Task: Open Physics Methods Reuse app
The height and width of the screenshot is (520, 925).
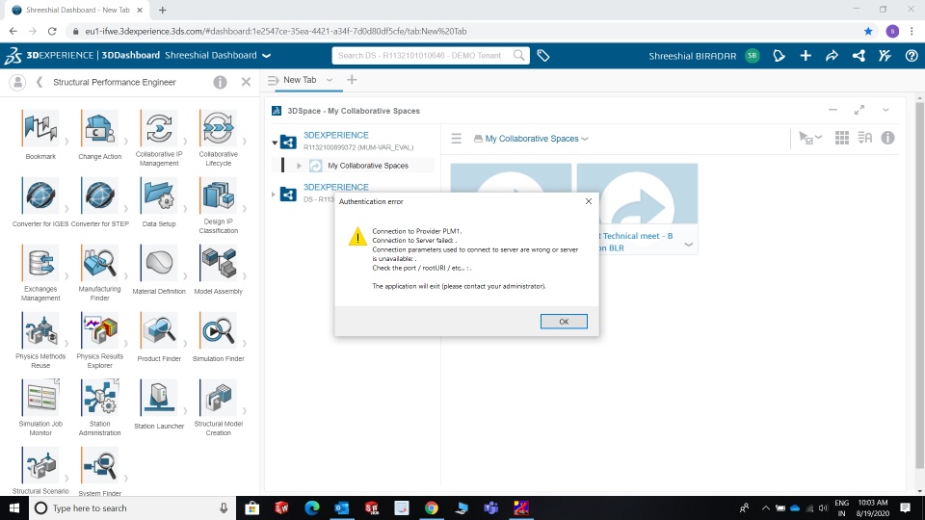Action: point(40,330)
